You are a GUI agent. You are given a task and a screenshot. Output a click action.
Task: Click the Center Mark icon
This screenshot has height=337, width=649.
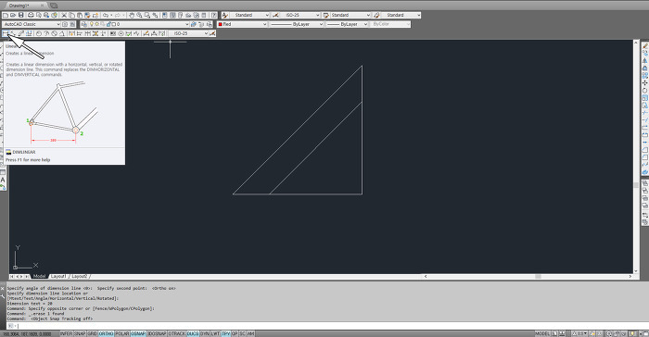(x=121, y=33)
